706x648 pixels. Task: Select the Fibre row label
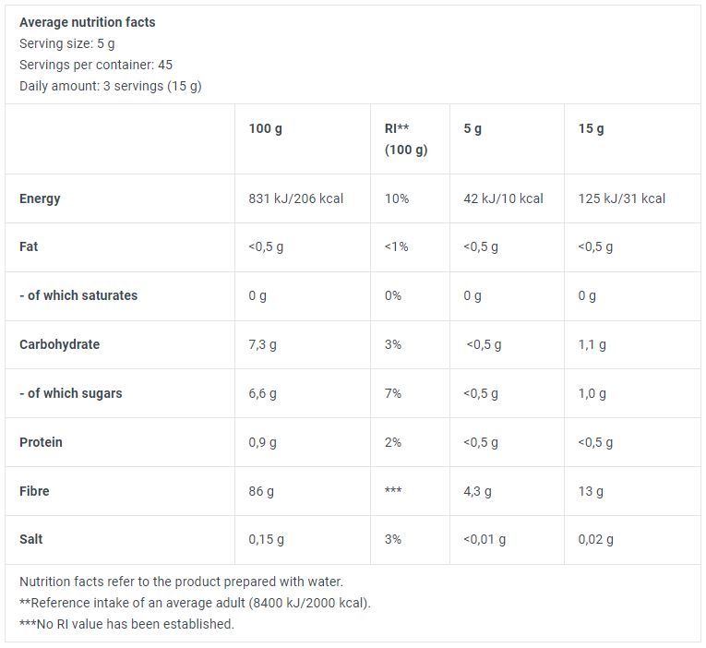click(34, 491)
